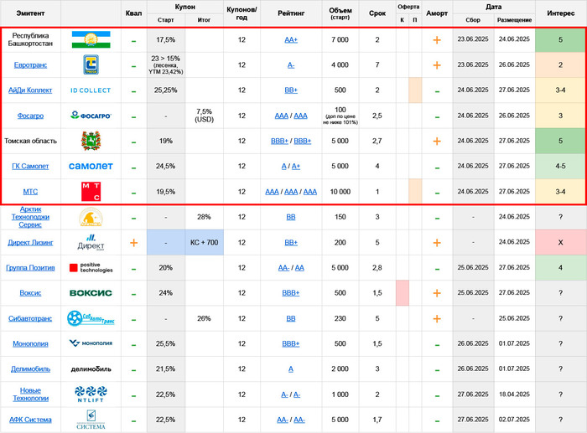Open the Евротранс issuer link
This screenshot has height=433, width=587.
point(30,65)
